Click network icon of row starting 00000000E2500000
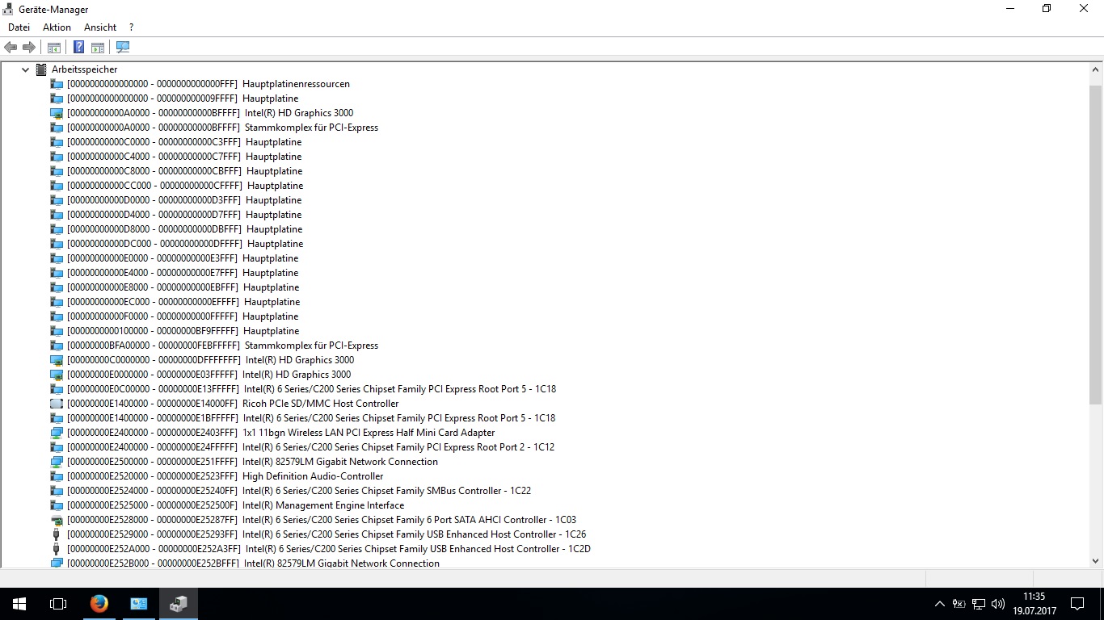The image size is (1104, 620). [x=57, y=462]
